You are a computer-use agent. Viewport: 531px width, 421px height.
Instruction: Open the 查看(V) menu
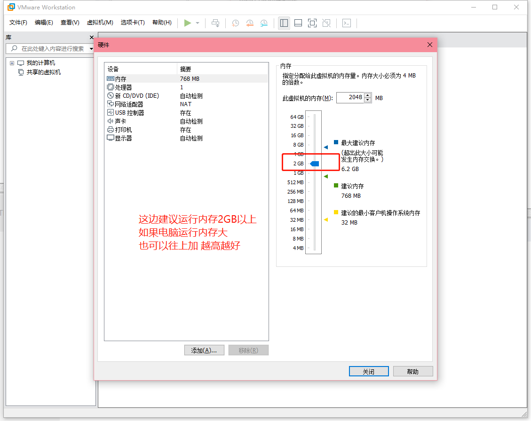click(x=70, y=23)
